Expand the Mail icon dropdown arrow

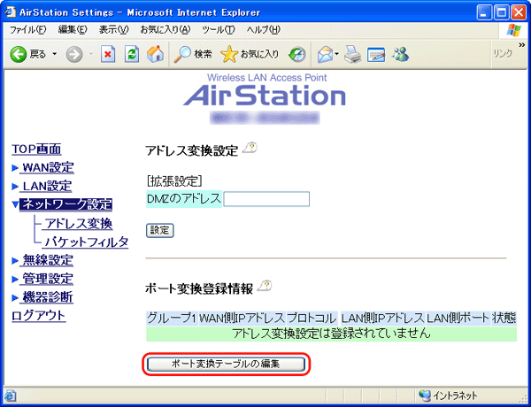pyautogui.click(x=337, y=54)
